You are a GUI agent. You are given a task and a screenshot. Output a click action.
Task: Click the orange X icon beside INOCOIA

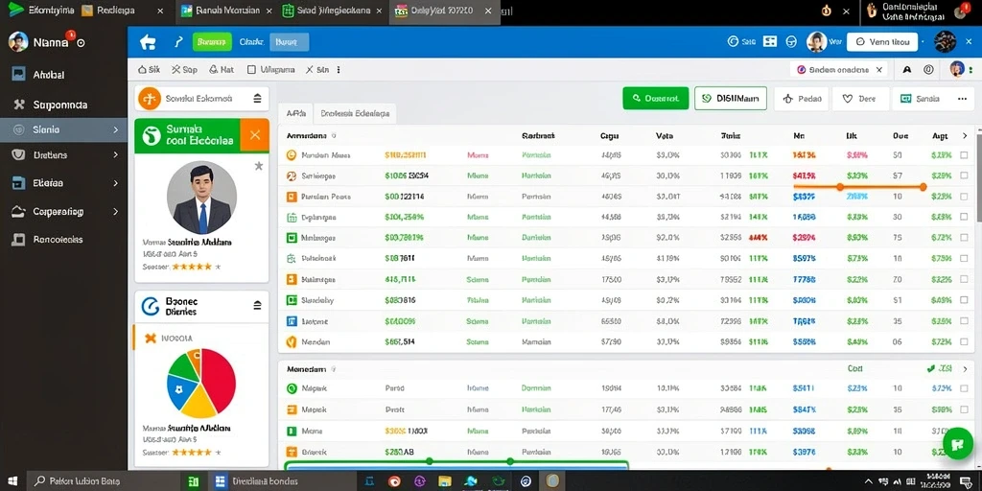(151, 339)
